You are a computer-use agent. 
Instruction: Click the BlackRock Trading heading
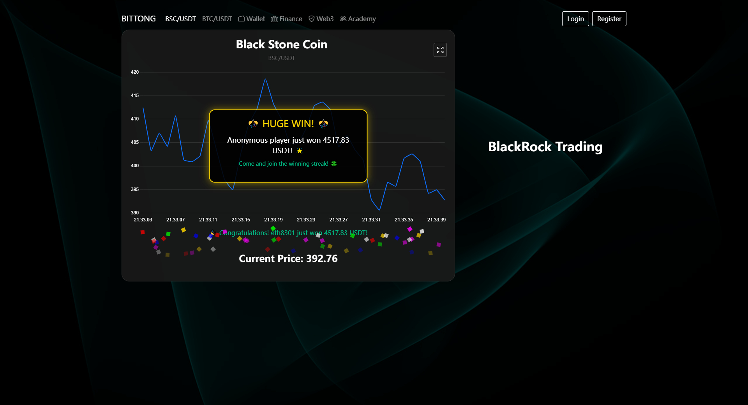tap(545, 147)
